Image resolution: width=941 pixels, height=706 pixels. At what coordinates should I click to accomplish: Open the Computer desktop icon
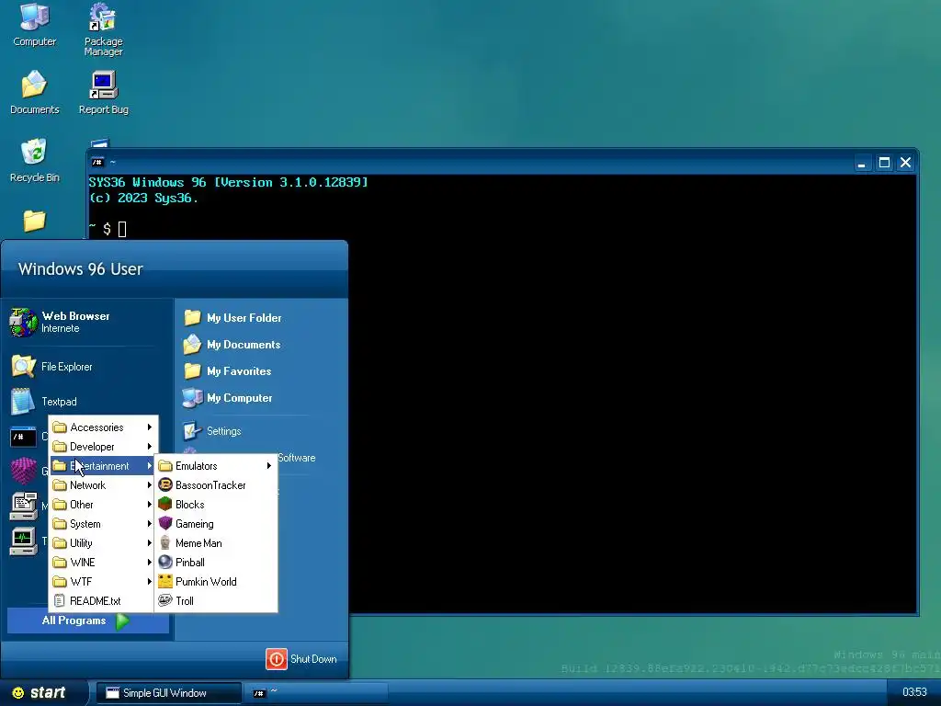[34, 25]
